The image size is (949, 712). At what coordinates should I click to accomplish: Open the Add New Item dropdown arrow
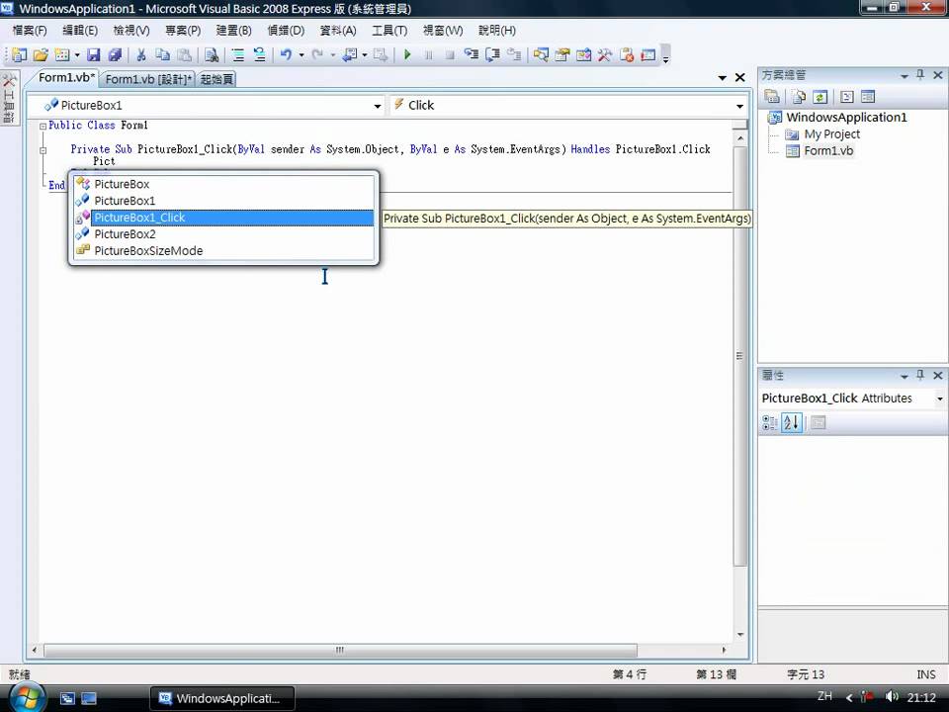click(77, 55)
